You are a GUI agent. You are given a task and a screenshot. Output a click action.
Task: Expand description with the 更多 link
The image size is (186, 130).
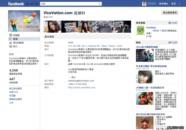click(74, 77)
